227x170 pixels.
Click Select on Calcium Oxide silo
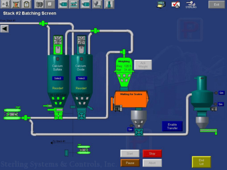[81, 78]
